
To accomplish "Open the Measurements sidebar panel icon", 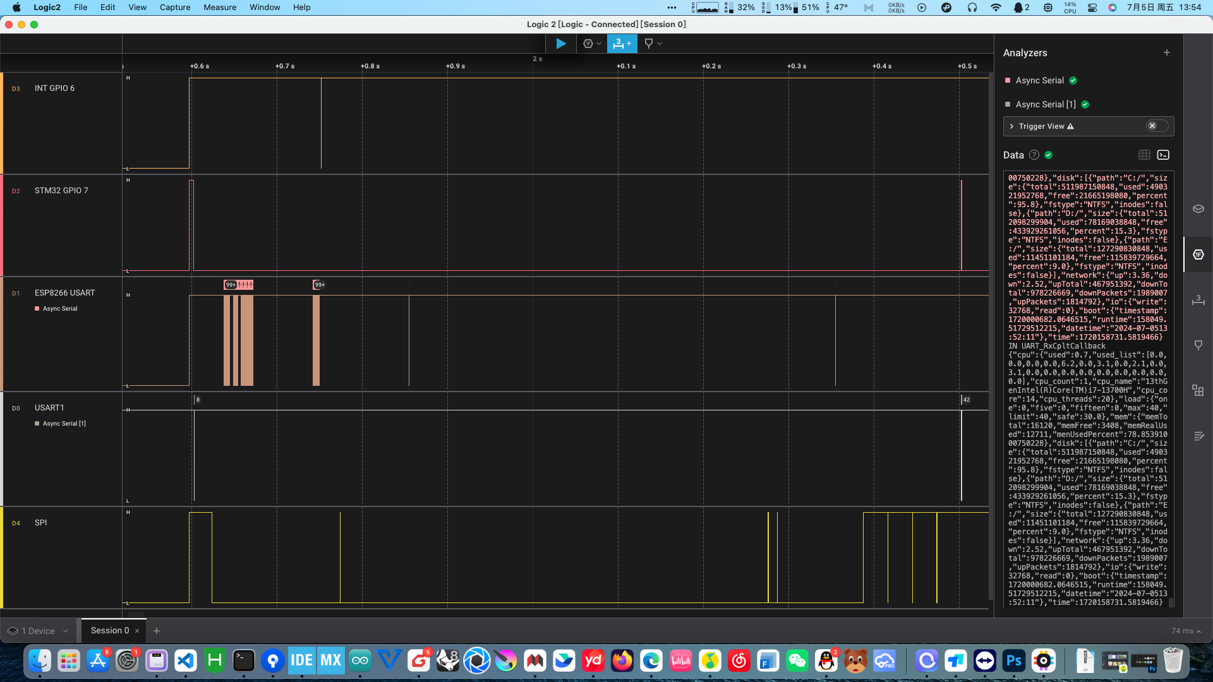I will pos(1198,299).
